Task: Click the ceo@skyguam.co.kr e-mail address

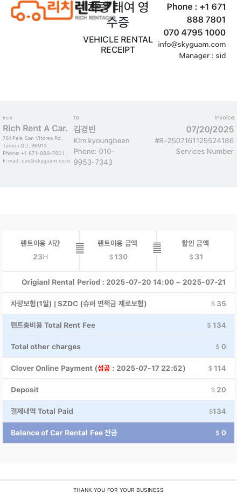Action: [x=46, y=161]
